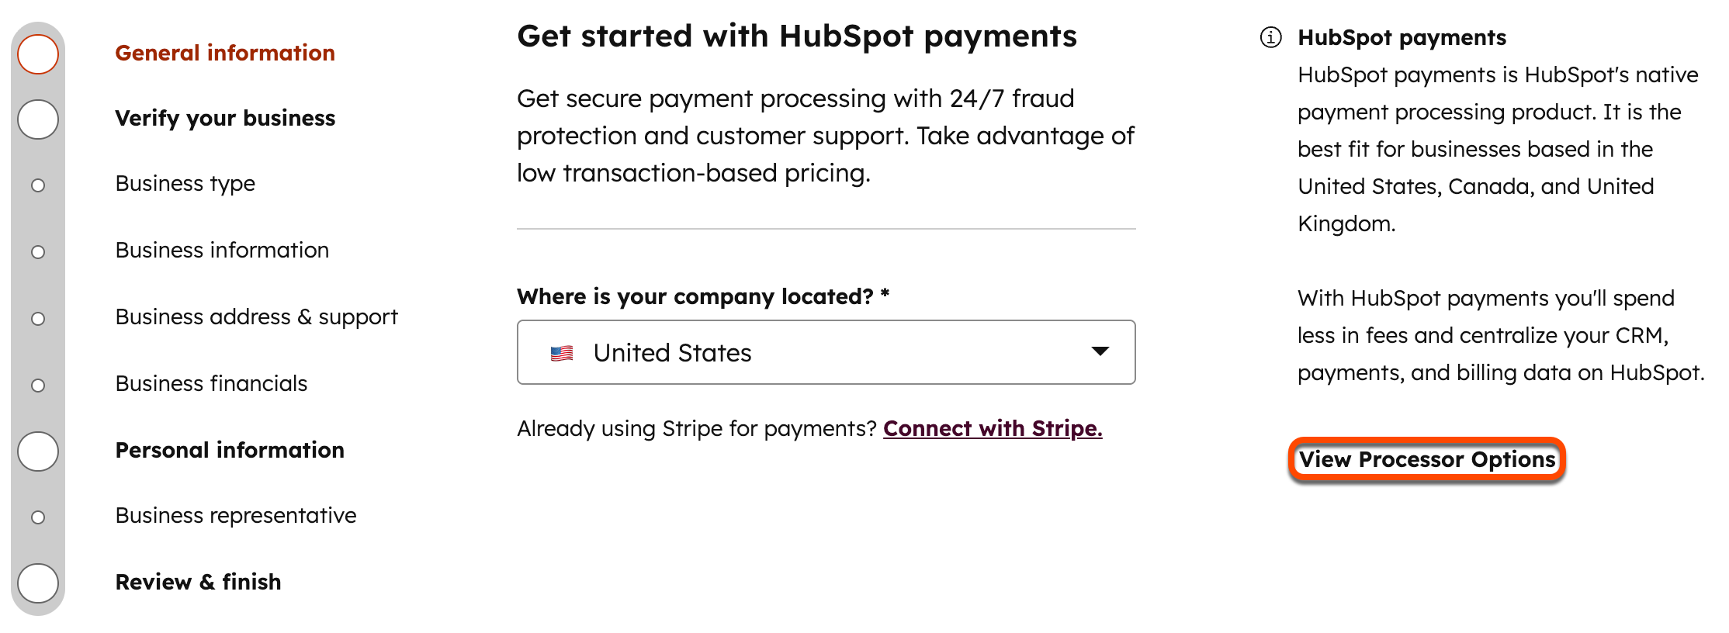This screenshot has height=633, width=1729.
Task: Select the Business representative progress dot
Action: 37,516
